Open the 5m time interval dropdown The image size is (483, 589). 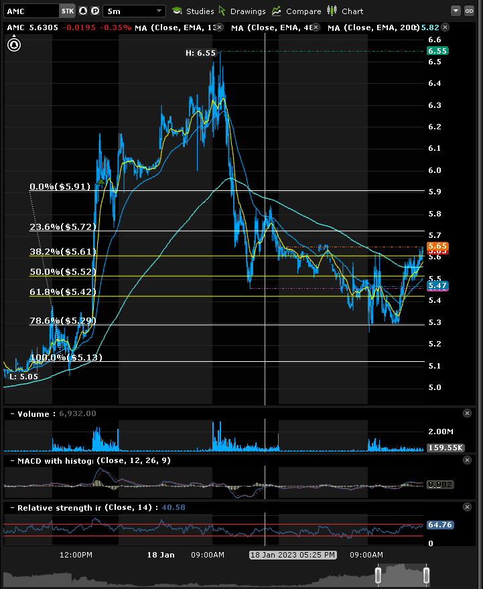(x=134, y=11)
